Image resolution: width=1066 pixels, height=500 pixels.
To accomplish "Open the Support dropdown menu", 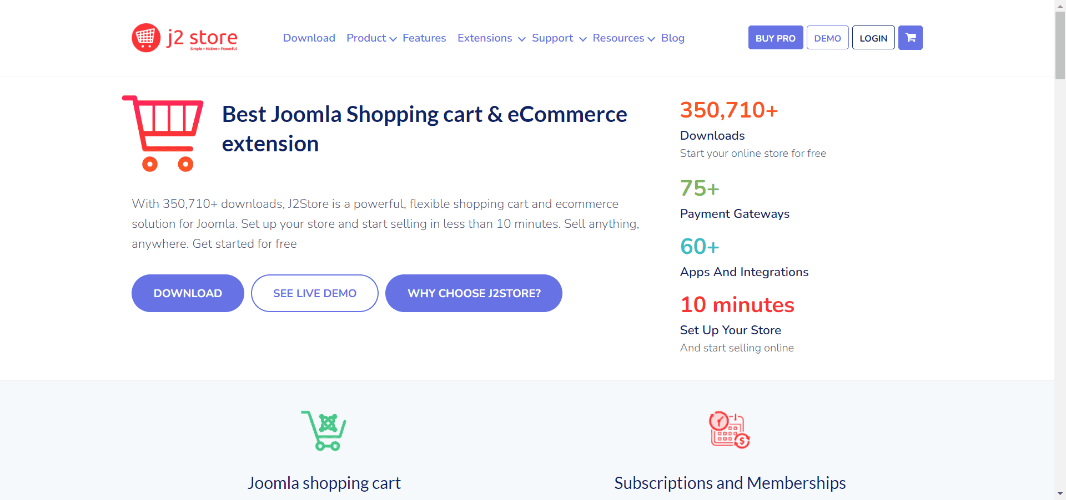I will coord(559,38).
